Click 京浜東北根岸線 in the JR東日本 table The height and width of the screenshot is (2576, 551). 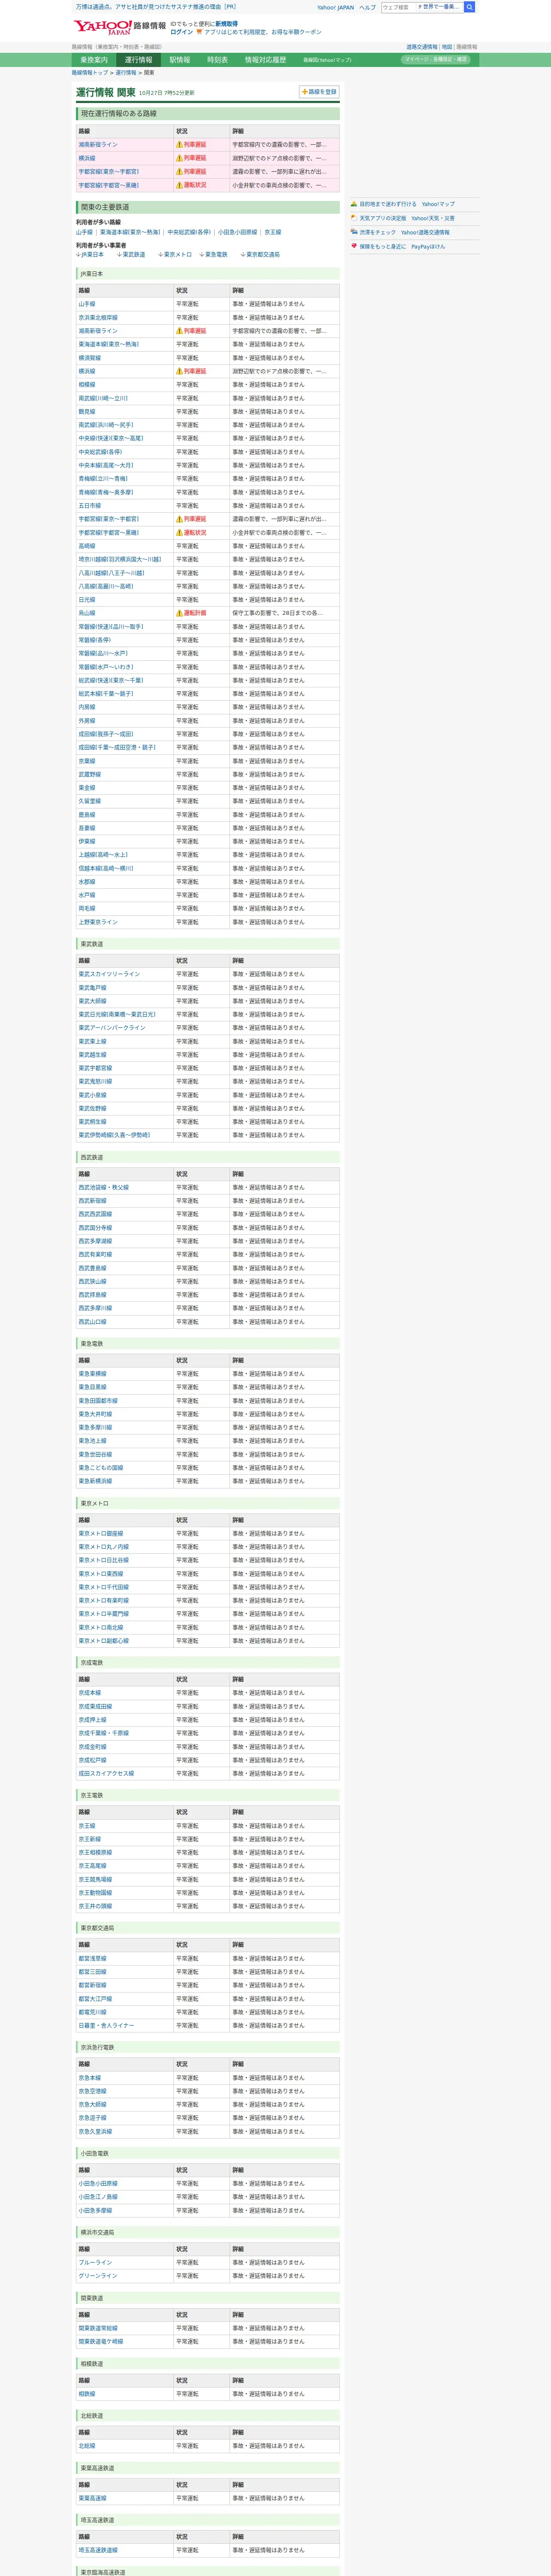[x=98, y=317]
